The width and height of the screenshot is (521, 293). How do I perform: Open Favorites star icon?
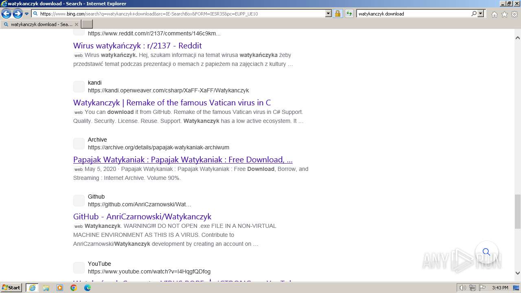click(x=504, y=14)
